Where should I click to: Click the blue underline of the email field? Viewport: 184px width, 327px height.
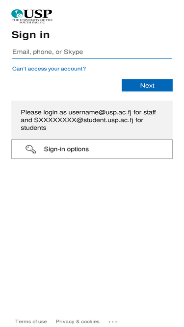click(x=92, y=59)
